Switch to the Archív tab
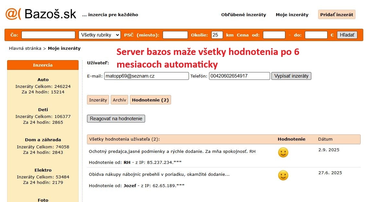385x202 pixels. point(119,100)
